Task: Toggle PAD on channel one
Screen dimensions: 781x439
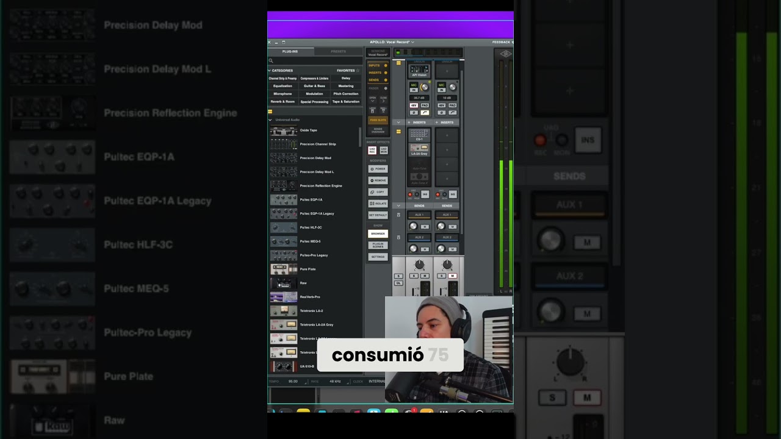Action: pyautogui.click(x=425, y=105)
